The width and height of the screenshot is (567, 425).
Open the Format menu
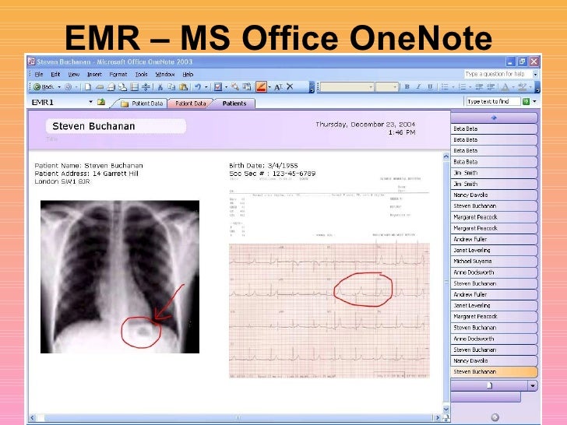[x=118, y=74]
